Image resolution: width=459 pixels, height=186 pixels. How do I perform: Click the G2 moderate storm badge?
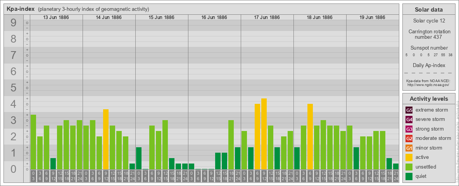click(x=409, y=138)
